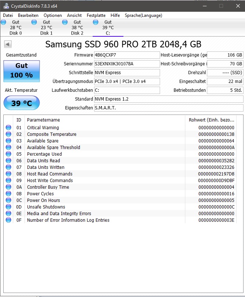The image size is (245, 297).
Task: Click the back arrow button beside drive name
Action: pos(8,44)
